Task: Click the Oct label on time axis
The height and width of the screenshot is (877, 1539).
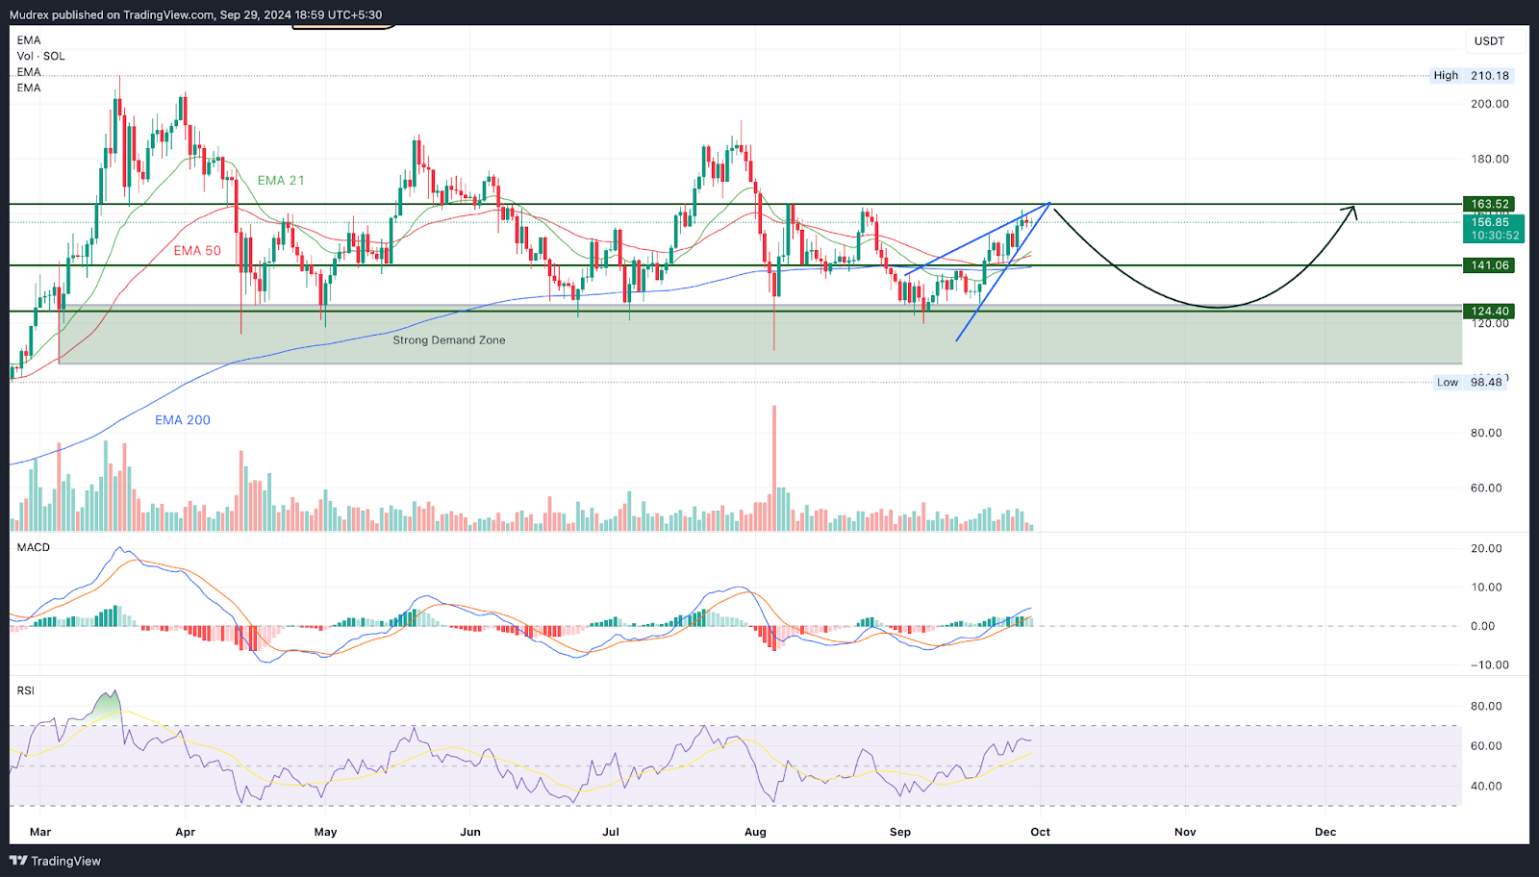Action: pyautogui.click(x=1041, y=832)
